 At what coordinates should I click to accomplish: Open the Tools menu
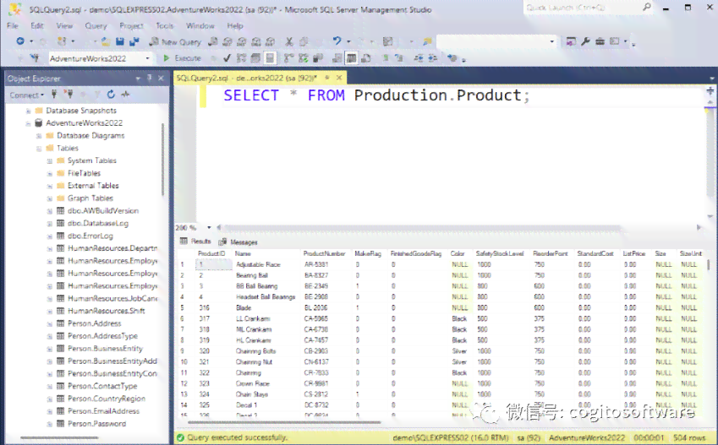165,25
